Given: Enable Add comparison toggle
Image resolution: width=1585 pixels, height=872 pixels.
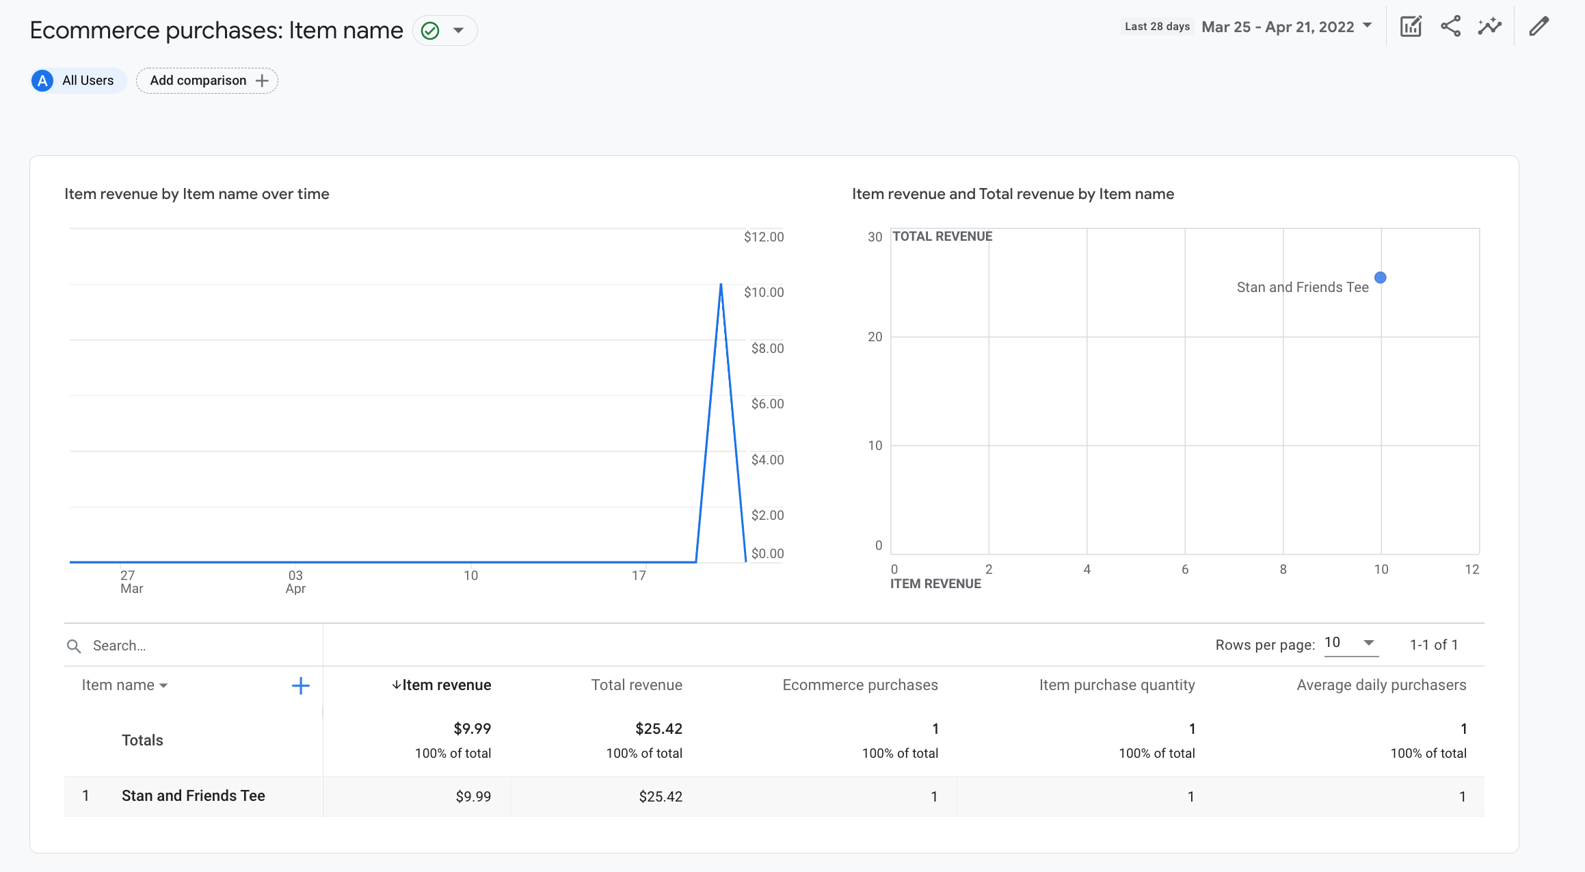Looking at the screenshot, I should click(x=206, y=81).
